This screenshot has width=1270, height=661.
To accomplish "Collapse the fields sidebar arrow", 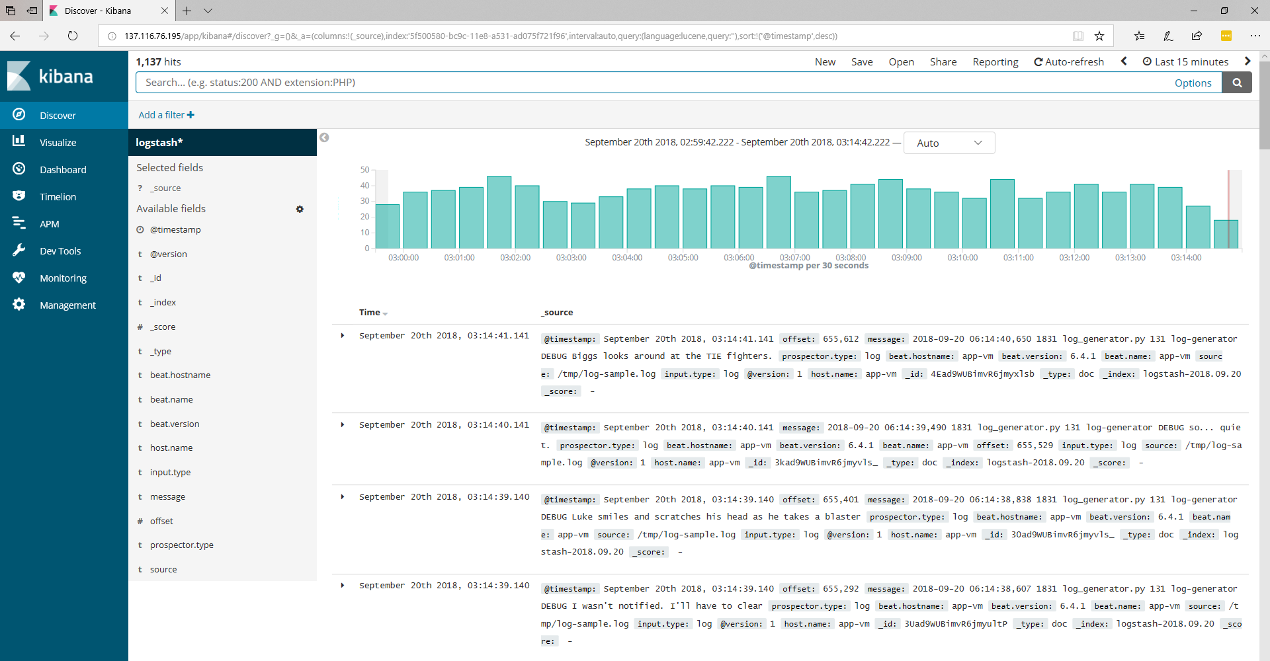I will coord(324,137).
